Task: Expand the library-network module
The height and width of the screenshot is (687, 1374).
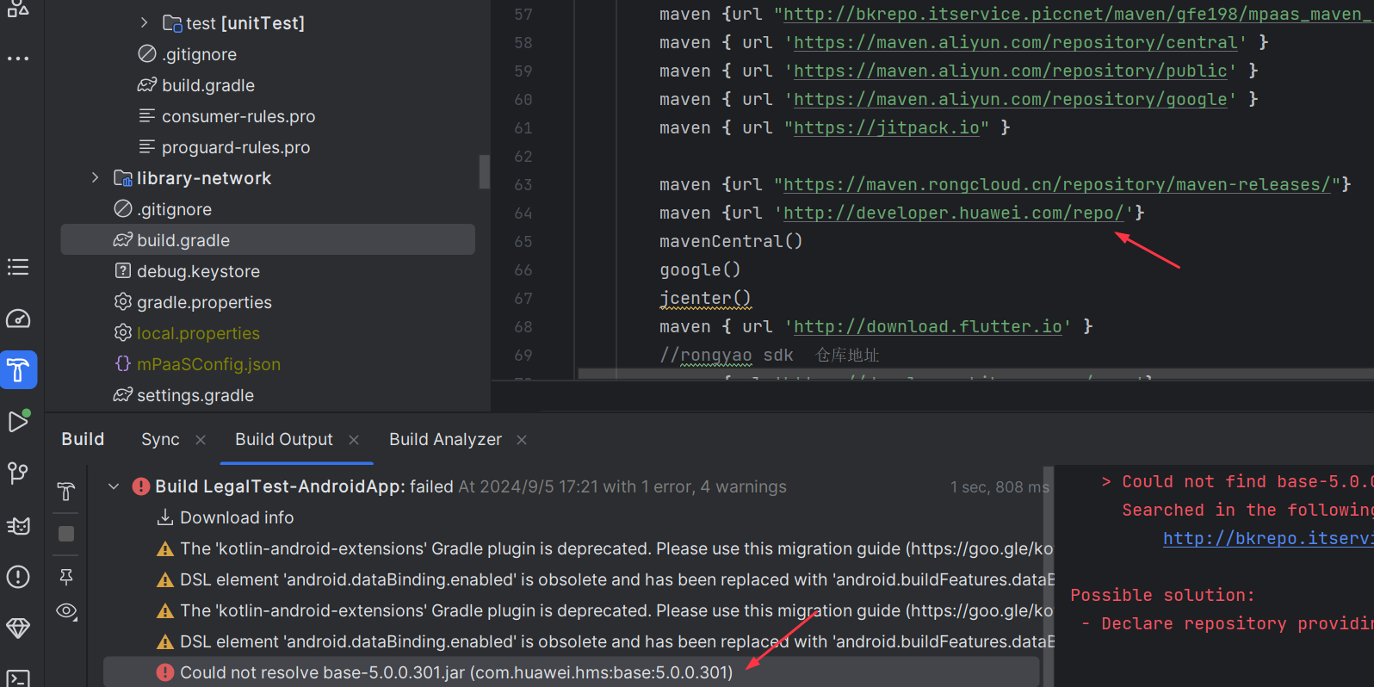Action: click(x=95, y=178)
